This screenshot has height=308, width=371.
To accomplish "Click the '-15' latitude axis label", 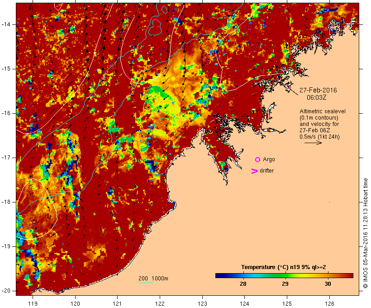I will coord(6,69).
